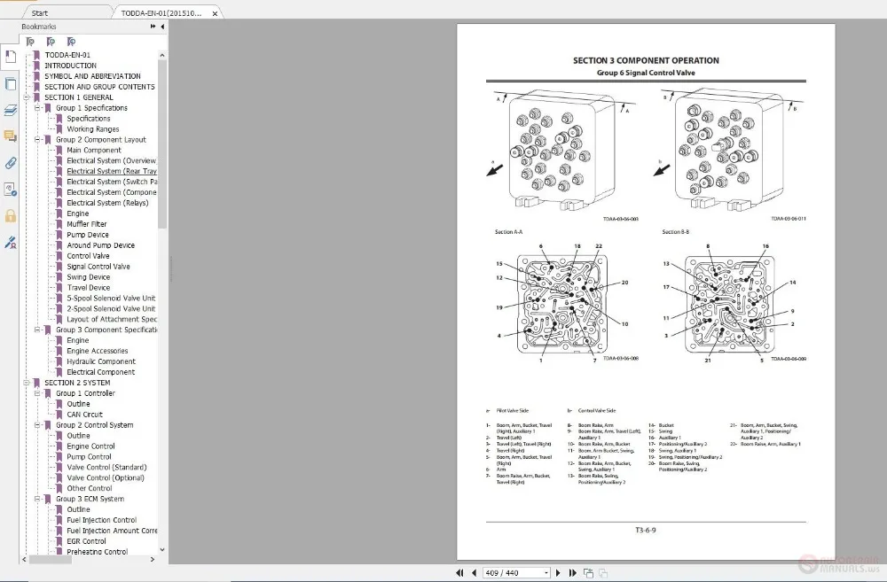Collapse the bookmarks panel with arrow
The image size is (887, 582).
163,27
